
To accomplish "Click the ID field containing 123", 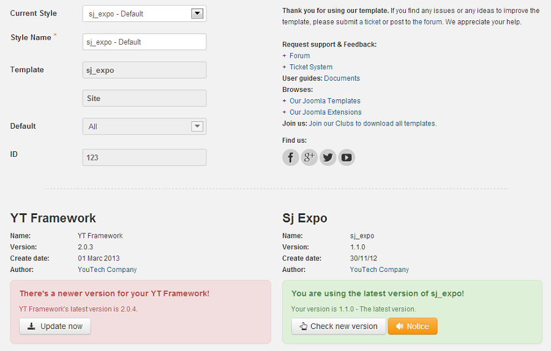I will 144,157.
